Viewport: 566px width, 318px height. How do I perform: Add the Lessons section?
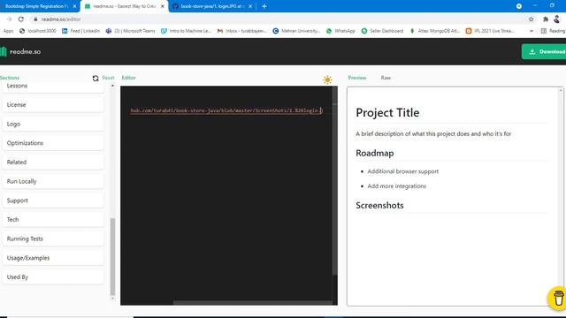click(53, 87)
